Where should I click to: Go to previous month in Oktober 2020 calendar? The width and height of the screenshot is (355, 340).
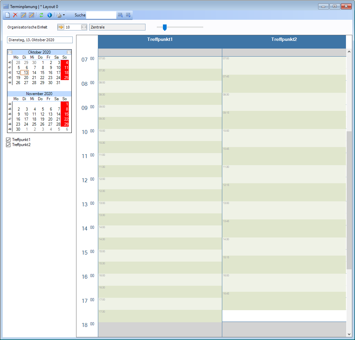click(x=10, y=52)
